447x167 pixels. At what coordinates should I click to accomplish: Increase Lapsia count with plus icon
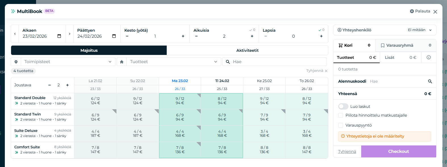tap(321, 36)
